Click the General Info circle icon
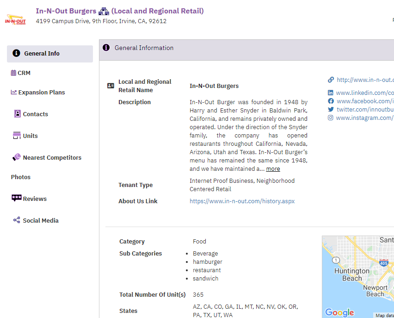Screen dimensions: 394x318 coord(16,53)
